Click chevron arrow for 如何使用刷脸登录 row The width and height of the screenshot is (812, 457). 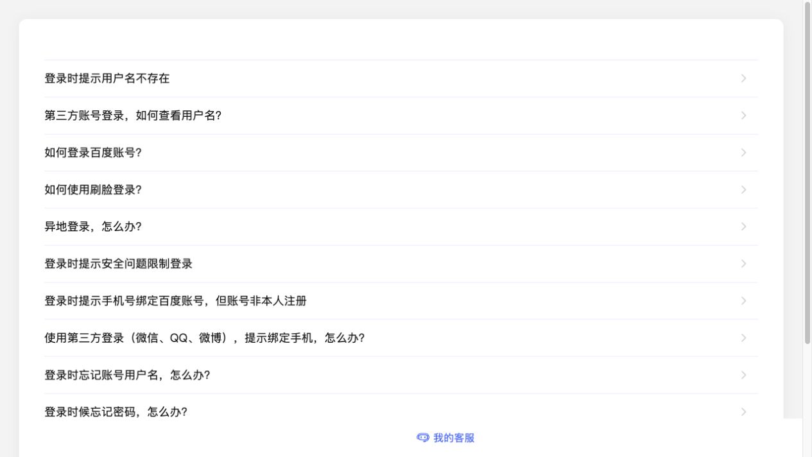[x=743, y=190]
